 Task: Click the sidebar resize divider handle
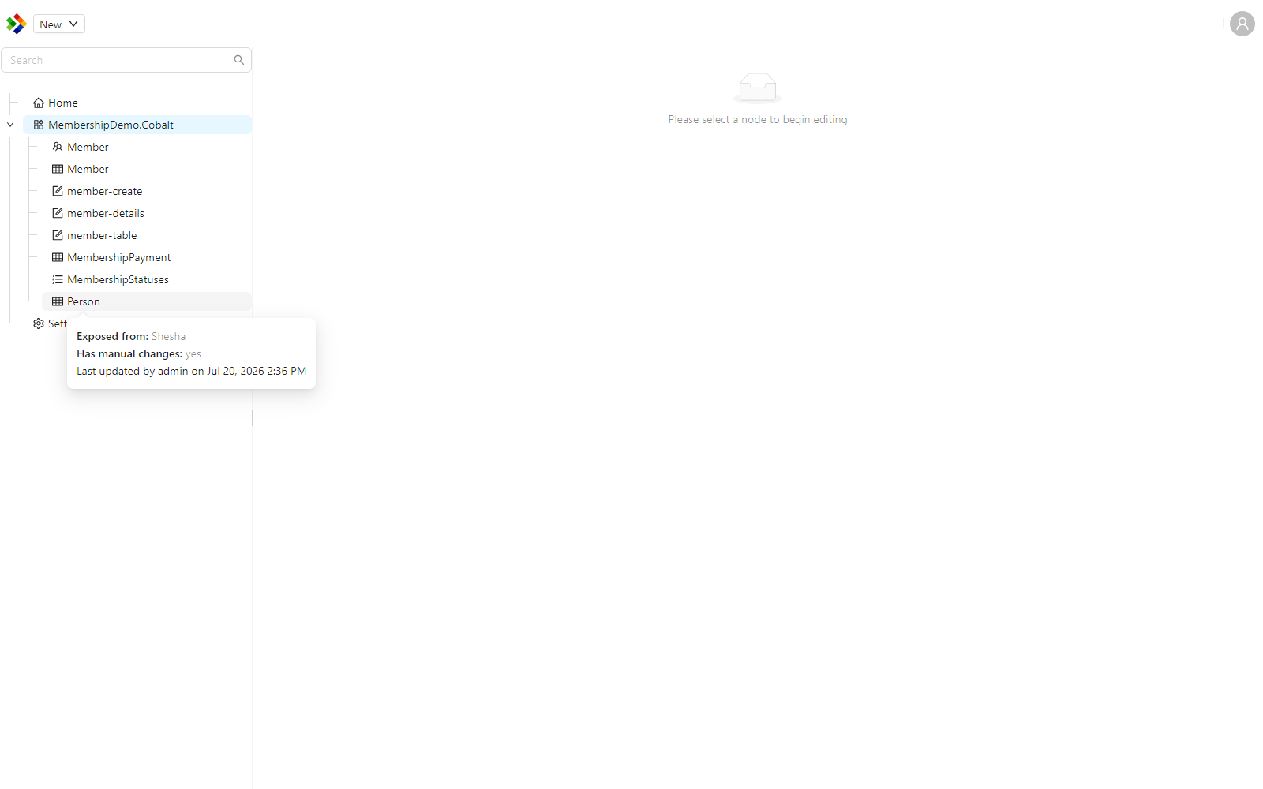253,418
